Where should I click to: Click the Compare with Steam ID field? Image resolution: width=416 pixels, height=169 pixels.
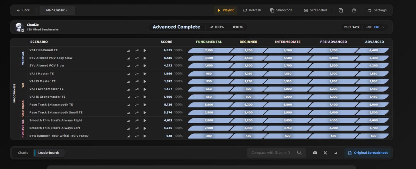(277, 153)
